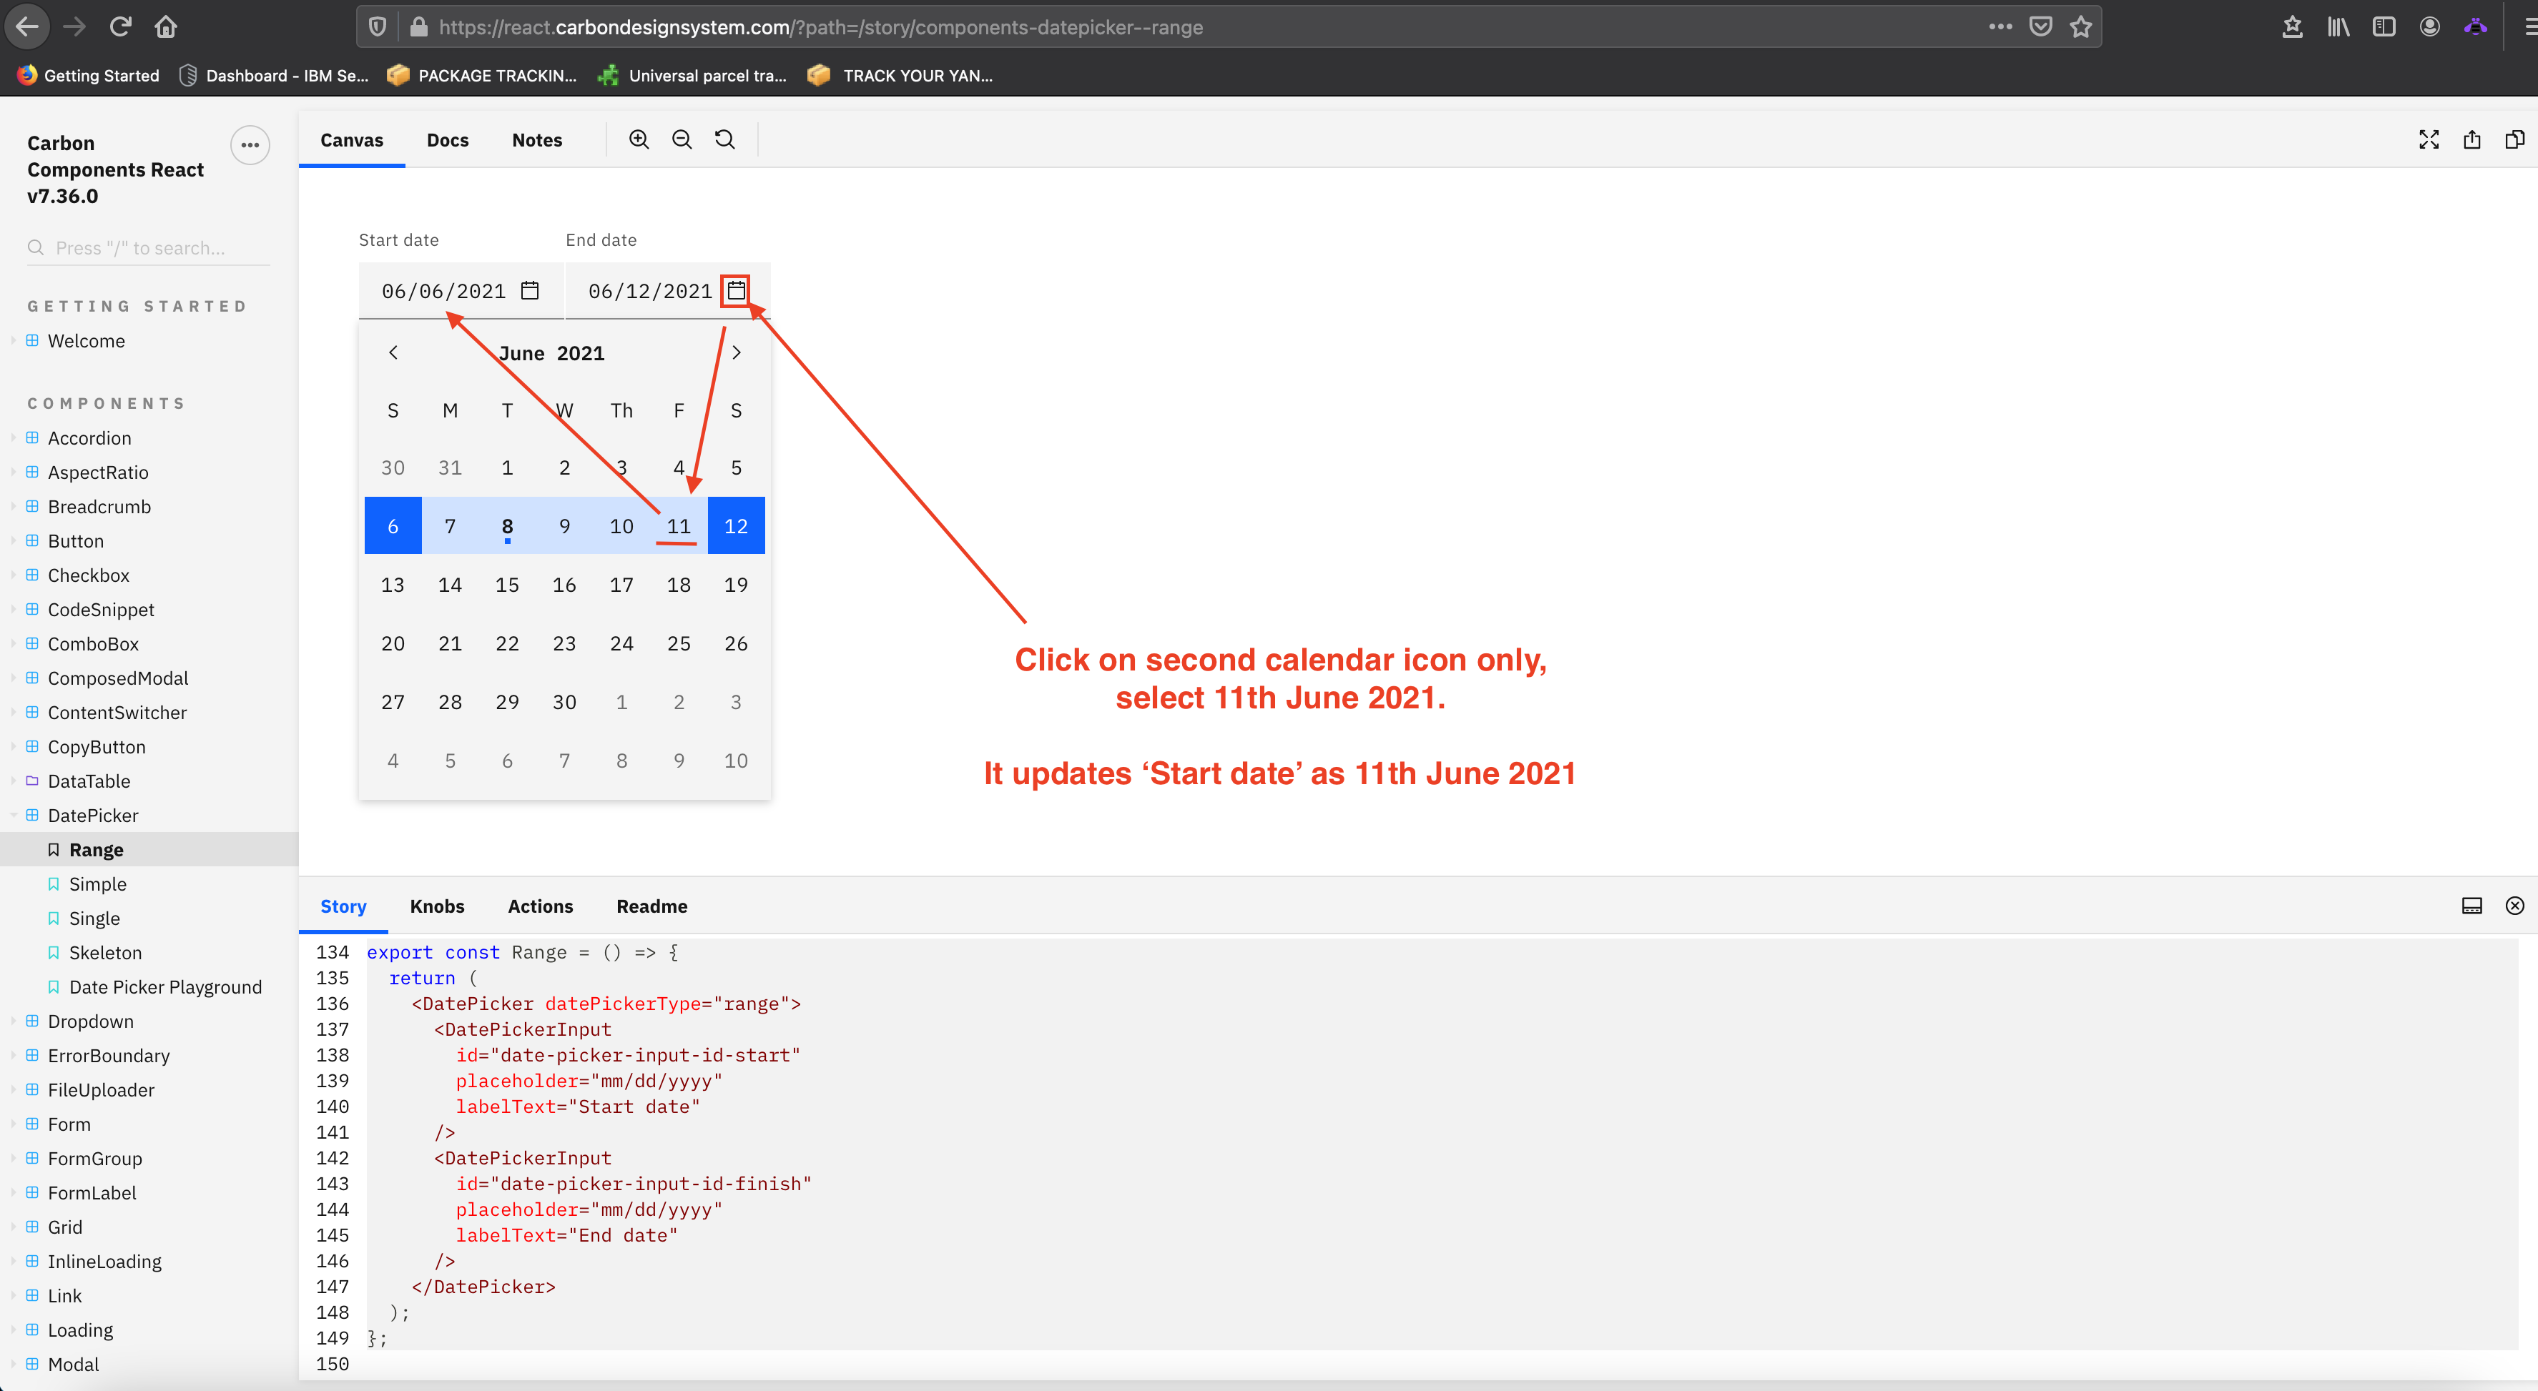Viewport: 2538px width, 1391px height.
Task: Click the End date input field
Action: [667, 291]
